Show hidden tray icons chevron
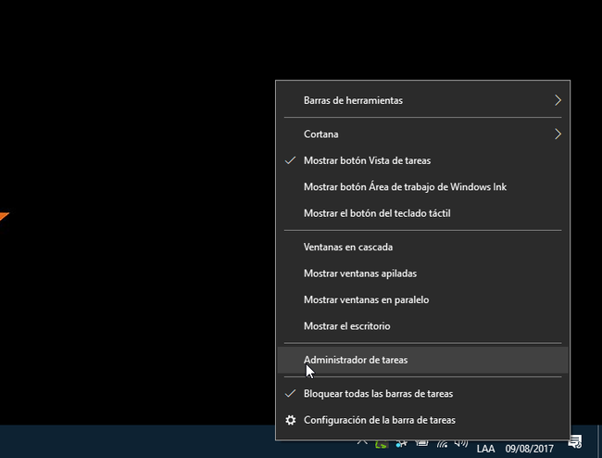Image resolution: width=602 pixels, height=458 pixels. 360,444
